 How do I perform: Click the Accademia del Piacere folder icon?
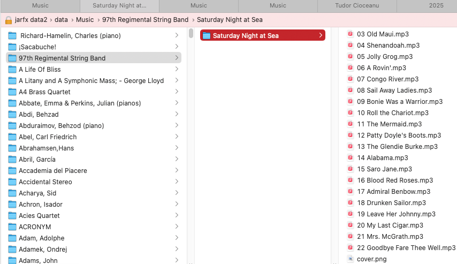tap(12, 171)
